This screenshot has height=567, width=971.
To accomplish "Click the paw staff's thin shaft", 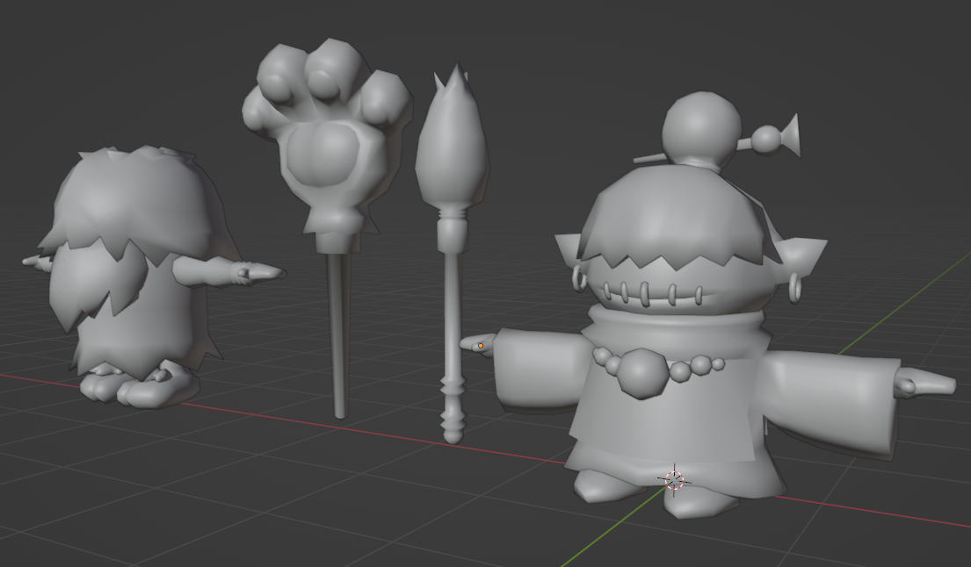I will click(x=337, y=334).
